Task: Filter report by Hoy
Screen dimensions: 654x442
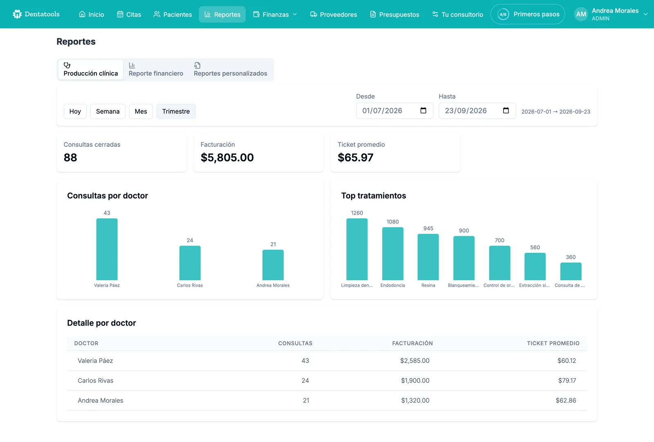Action: coord(75,111)
